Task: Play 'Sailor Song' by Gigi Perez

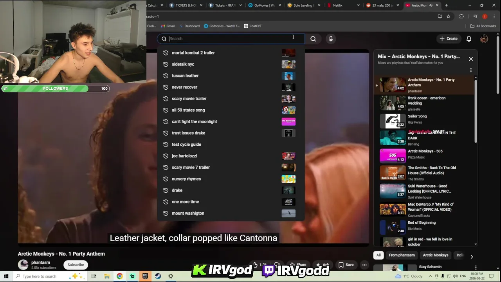Action: pos(424,121)
